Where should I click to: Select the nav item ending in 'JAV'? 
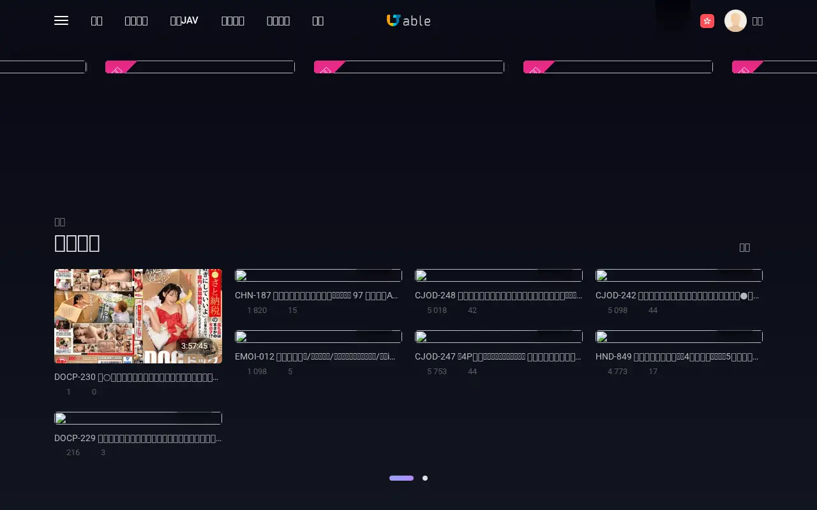point(184,20)
